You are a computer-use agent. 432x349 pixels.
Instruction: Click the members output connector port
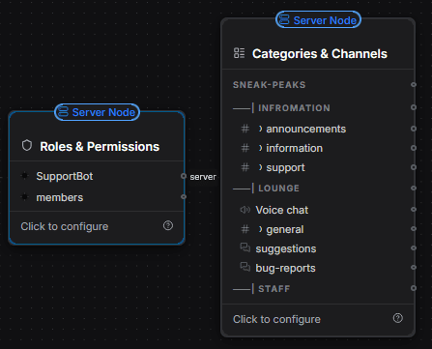click(x=184, y=196)
